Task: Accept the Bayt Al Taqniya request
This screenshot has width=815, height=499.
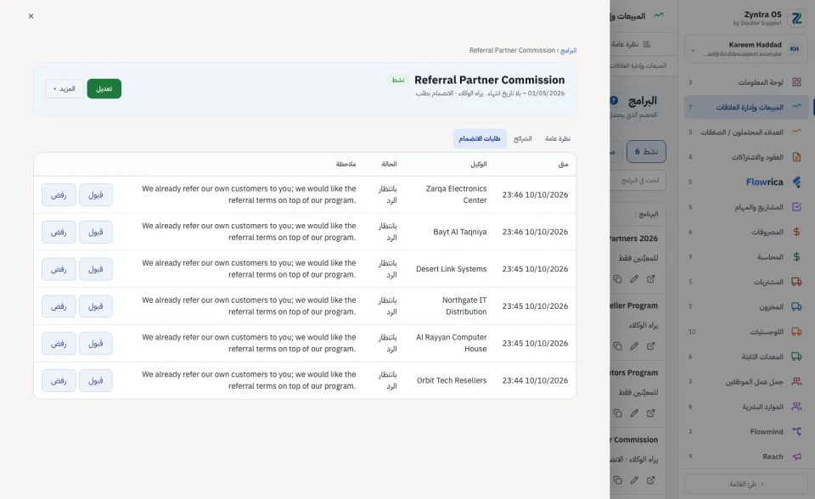Action: [96, 232]
